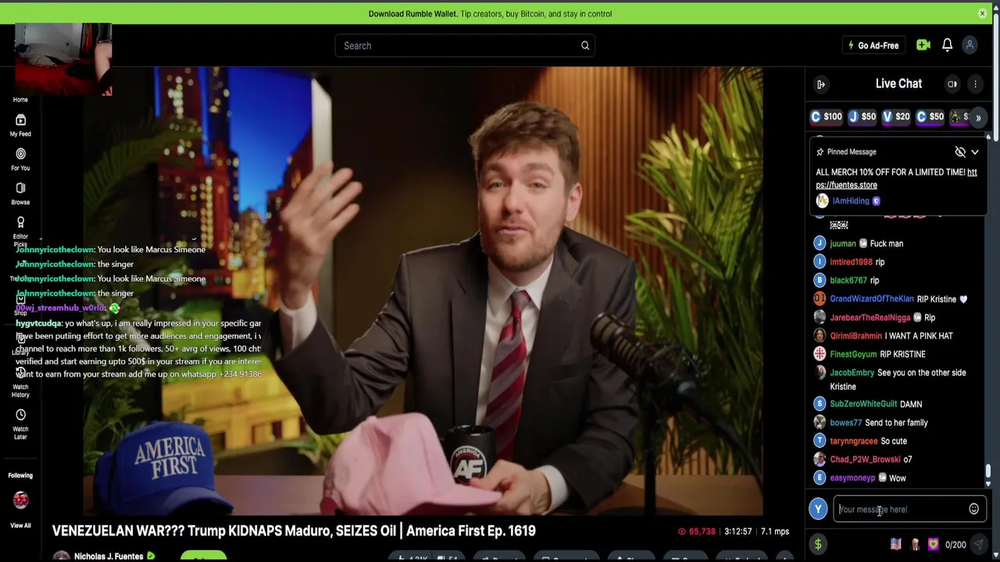Click Go Ad-Free button
This screenshot has height=562, width=1000.
(873, 45)
